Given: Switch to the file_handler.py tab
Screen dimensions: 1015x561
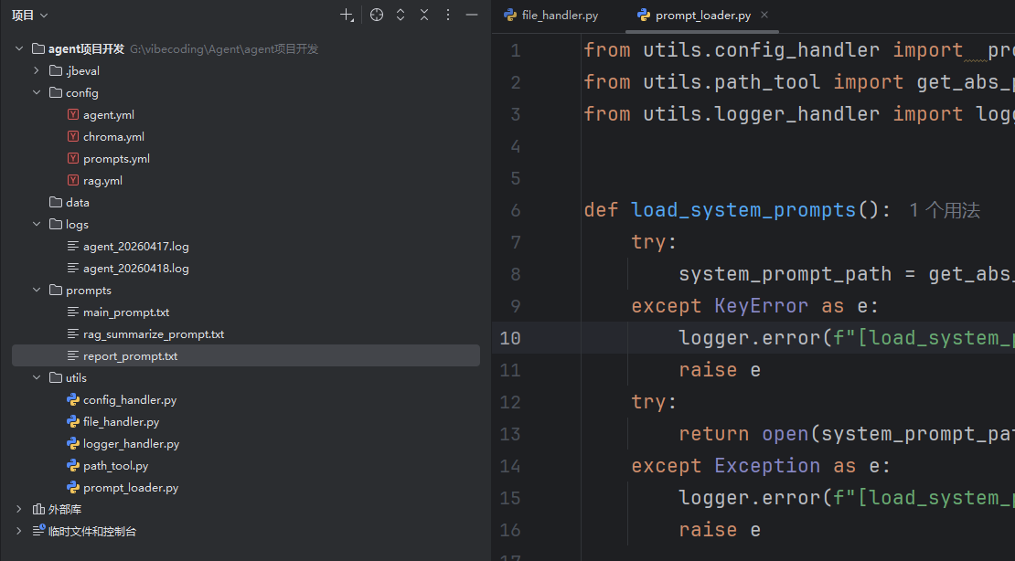Looking at the screenshot, I should tap(552, 15).
